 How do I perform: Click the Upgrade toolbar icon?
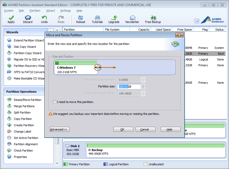coord(114,19)
